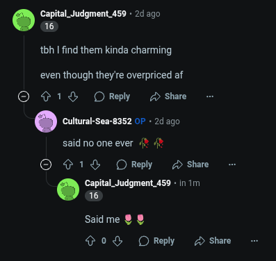Open the top Capital_Judgment_459 username link

point(83,14)
